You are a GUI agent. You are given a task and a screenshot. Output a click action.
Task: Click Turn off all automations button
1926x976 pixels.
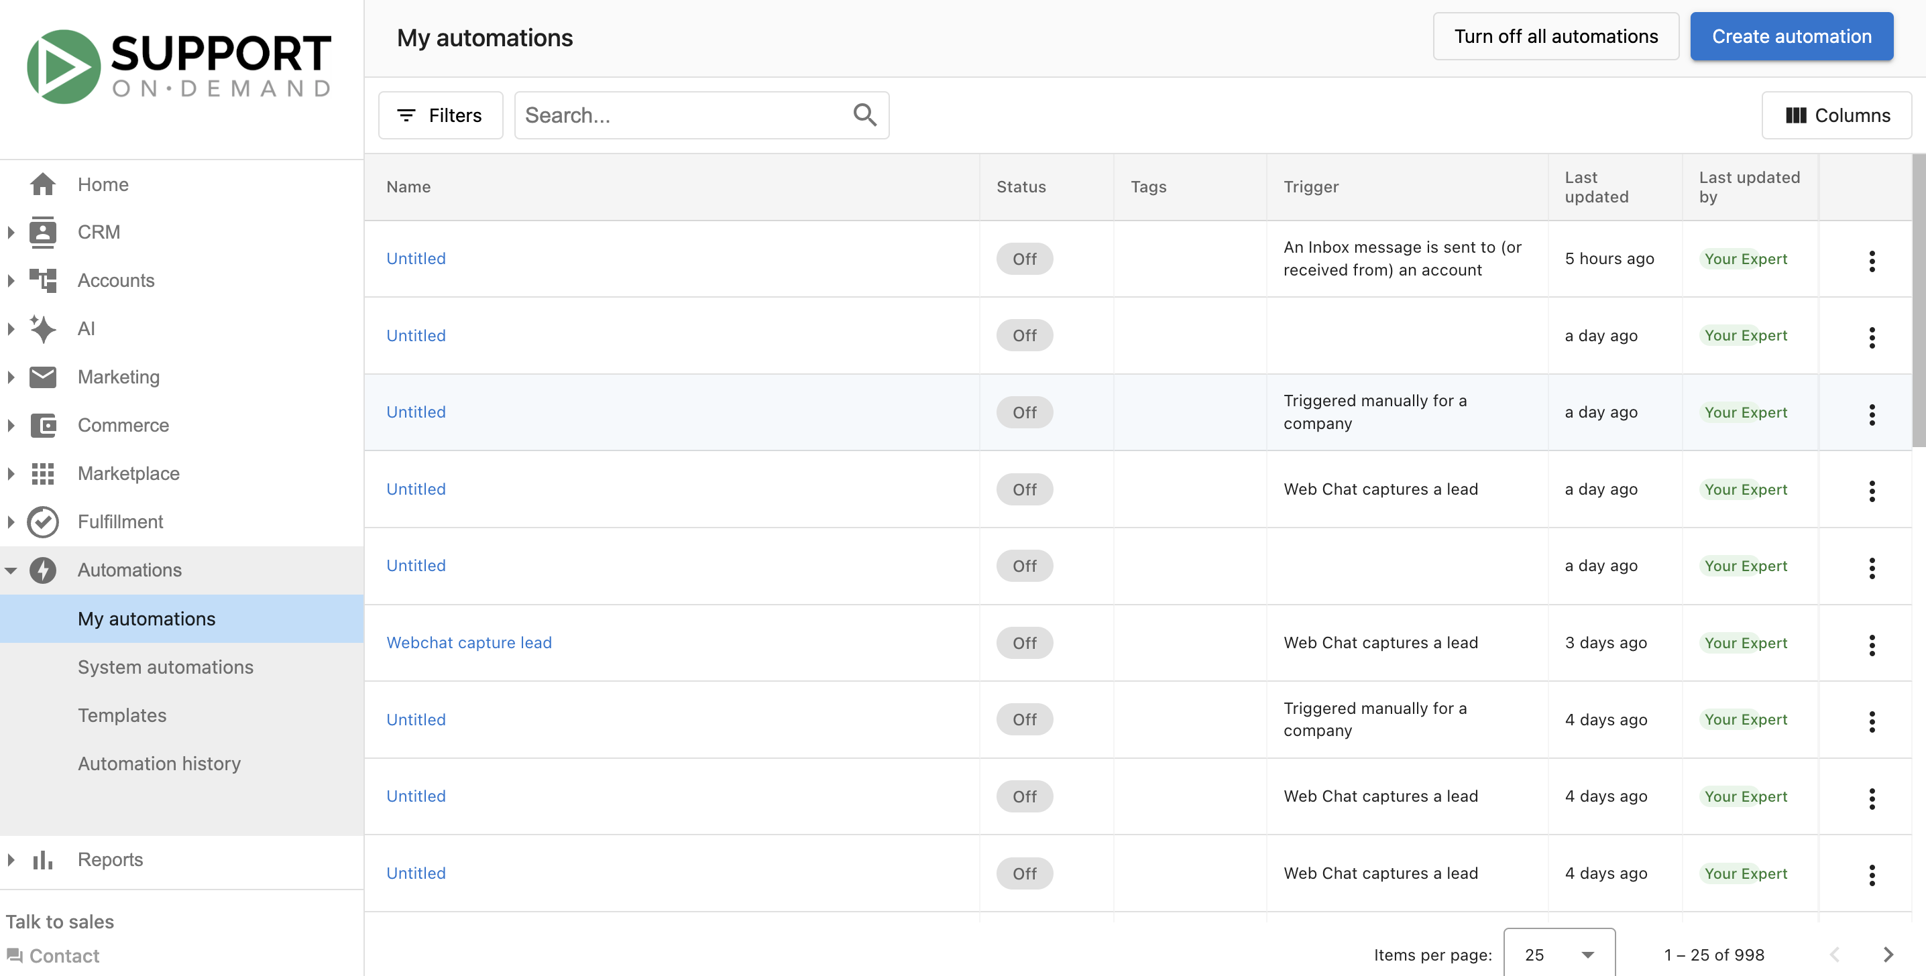coord(1556,37)
